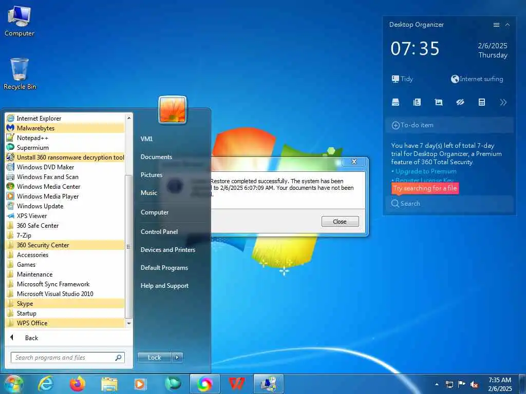Expand Microsoft Visual Studio 2010 folder

[65, 293]
